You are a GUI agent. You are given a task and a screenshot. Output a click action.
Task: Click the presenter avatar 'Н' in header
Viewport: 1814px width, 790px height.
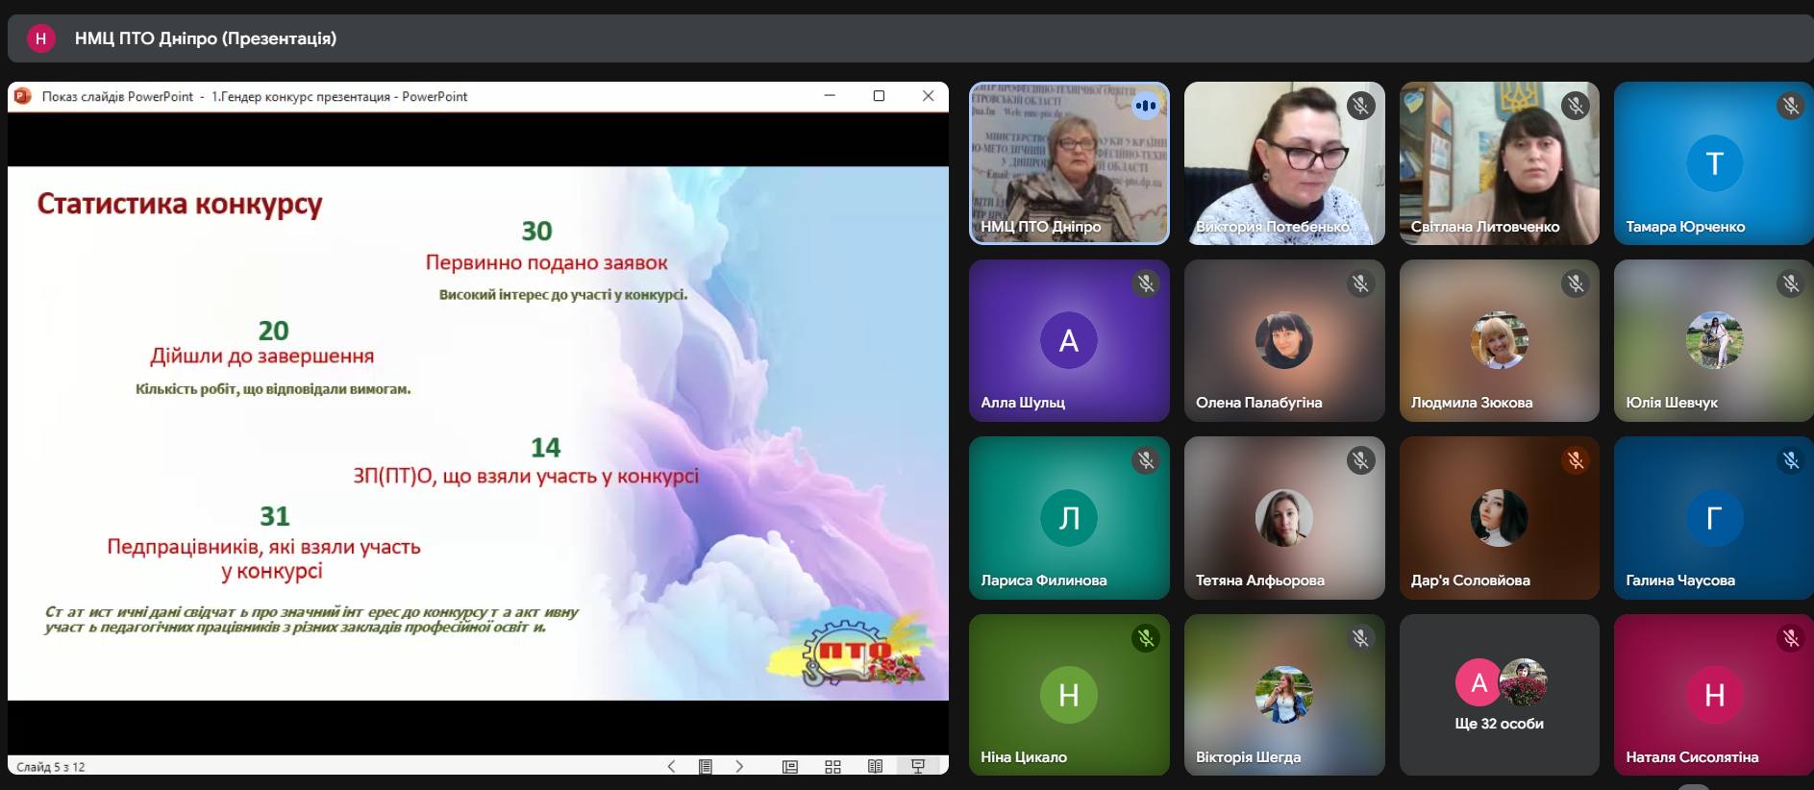coord(40,38)
